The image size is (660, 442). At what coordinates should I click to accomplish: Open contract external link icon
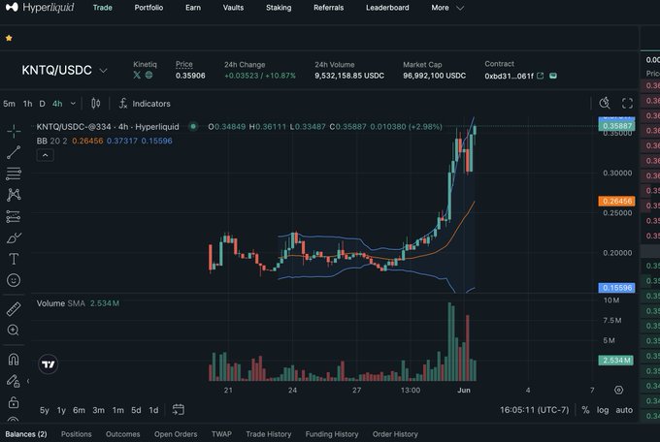541,76
